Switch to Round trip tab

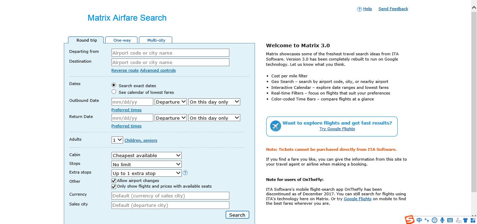tap(86, 40)
